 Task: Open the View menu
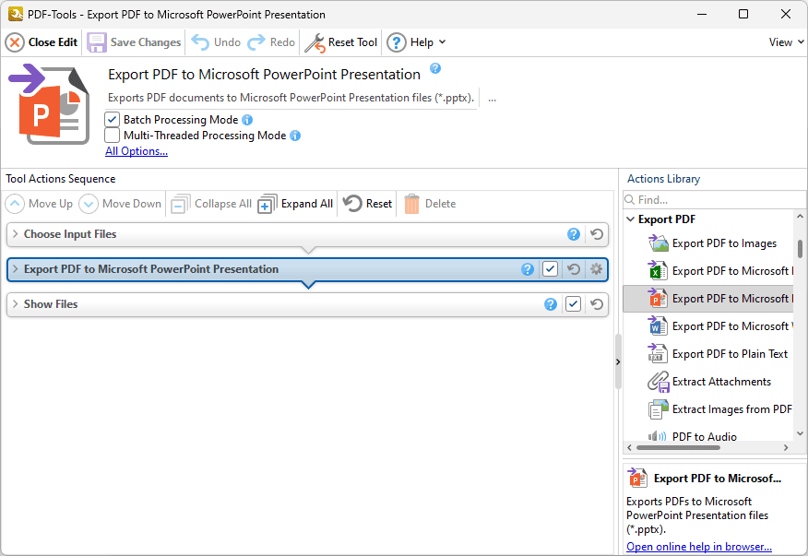pos(786,42)
